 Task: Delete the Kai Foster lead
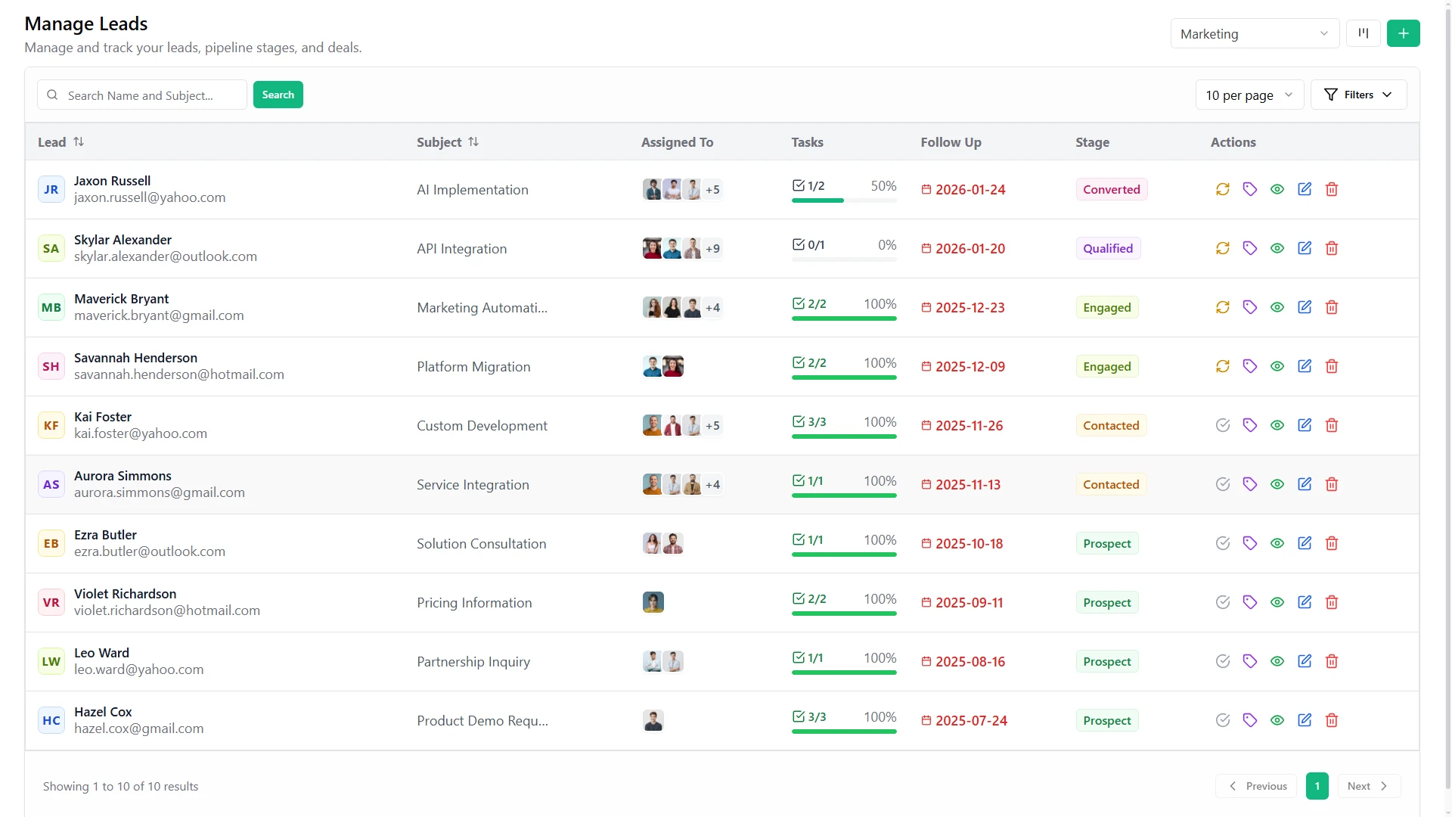pos(1332,425)
